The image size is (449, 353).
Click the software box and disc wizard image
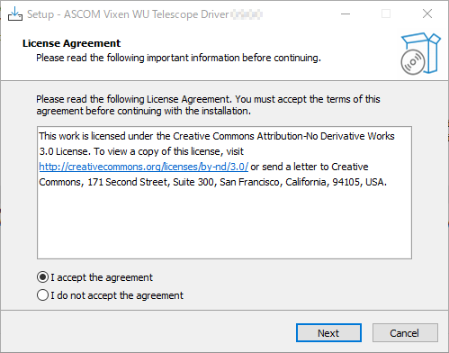[x=420, y=53]
